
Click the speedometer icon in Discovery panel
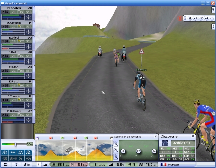click(165, 143)
